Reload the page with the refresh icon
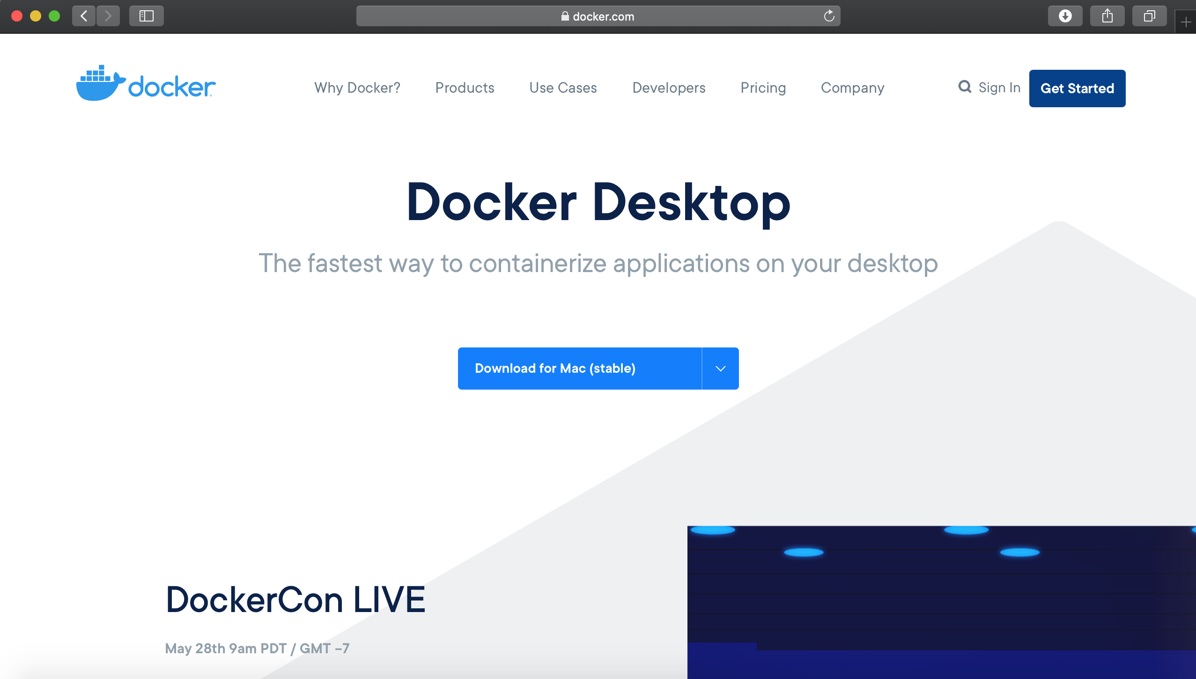This screenshot has height=679, width=1196. tap(829, 16)
